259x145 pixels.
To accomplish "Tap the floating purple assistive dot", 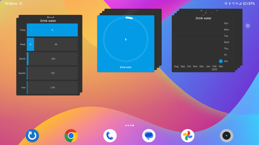I will tap(248, 26).
